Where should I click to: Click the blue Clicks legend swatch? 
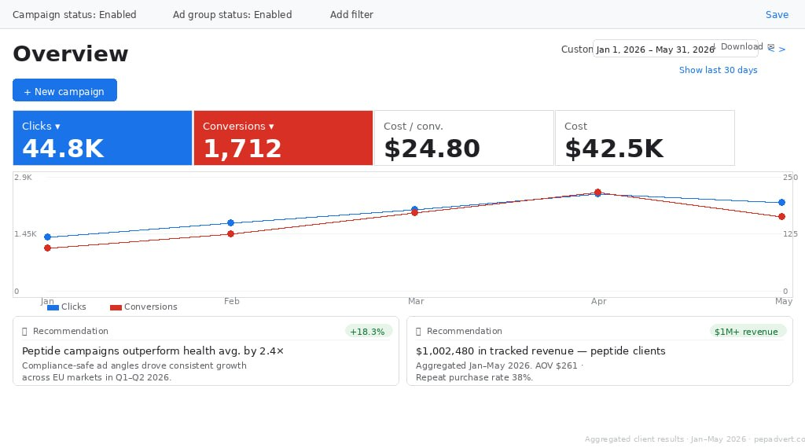coord(53,307)
